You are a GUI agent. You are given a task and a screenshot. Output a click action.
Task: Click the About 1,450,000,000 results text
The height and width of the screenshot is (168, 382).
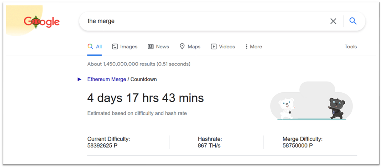coord(139,64)
